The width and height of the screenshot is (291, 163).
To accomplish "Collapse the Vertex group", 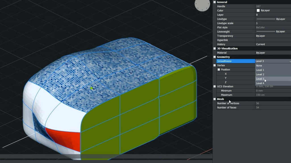I will click(215, 65).
